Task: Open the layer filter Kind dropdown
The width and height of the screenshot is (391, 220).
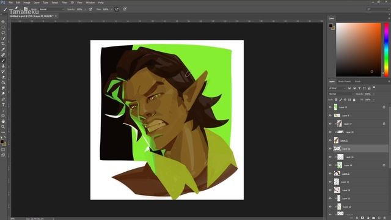Action: 337,88
